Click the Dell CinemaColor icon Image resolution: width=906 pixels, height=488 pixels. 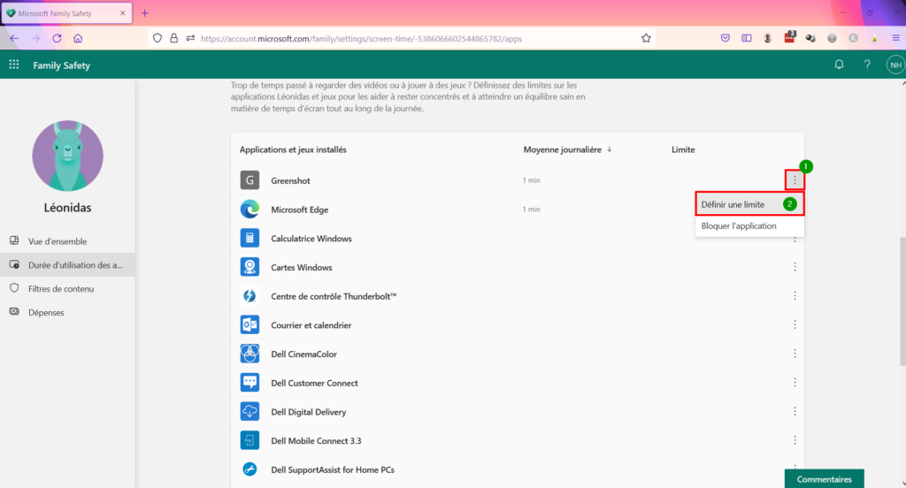point(250,354)
